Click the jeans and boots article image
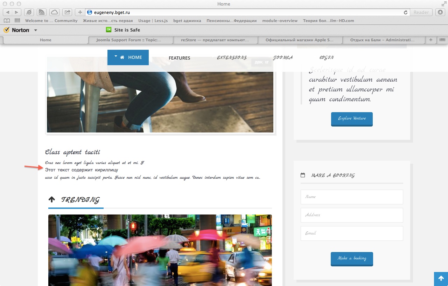The width and height of the screenshot is (448, 286). tap(160, 95)
